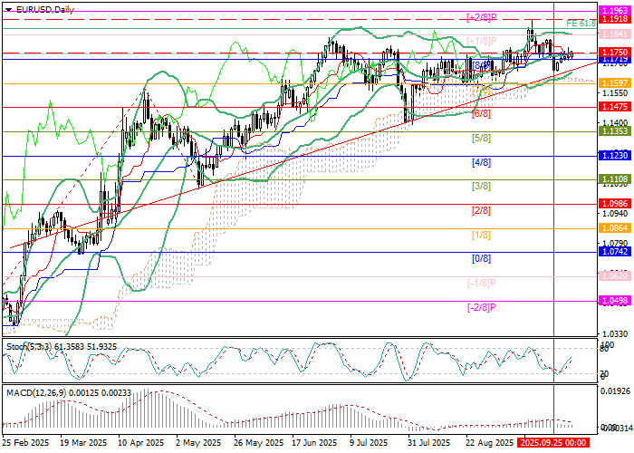Click the 31 Jul 2025 date label
The height and width of the screenshot is (453, 634).
(423, 444)
